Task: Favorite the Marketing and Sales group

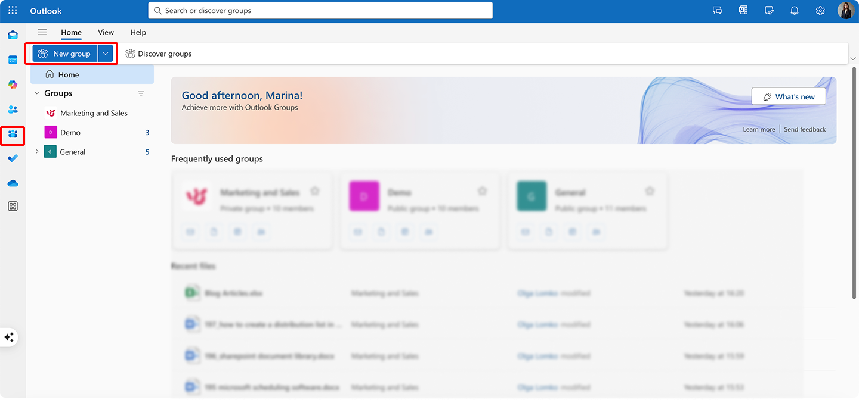Action: pos(315,191)
